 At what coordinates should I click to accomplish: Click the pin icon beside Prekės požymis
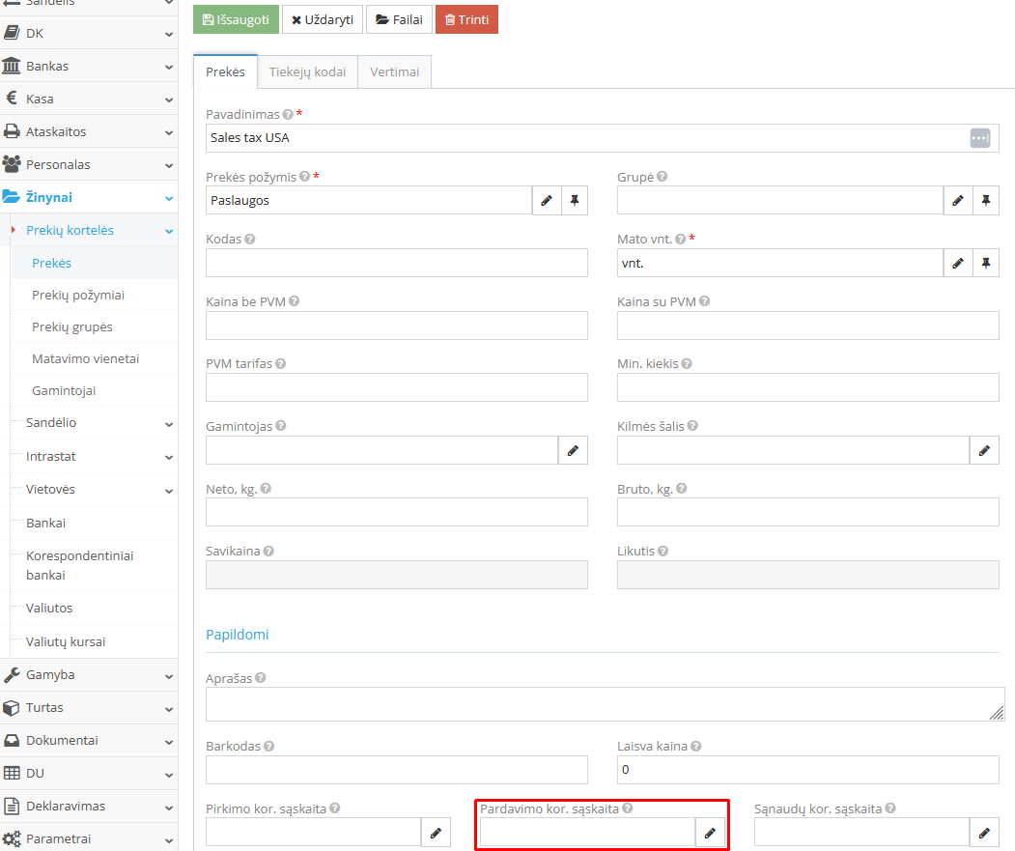(x=575, y=201)
